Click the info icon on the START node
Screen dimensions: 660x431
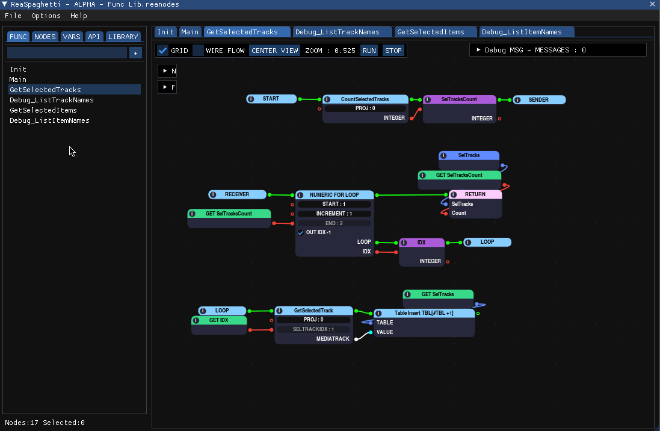[251, 99]
